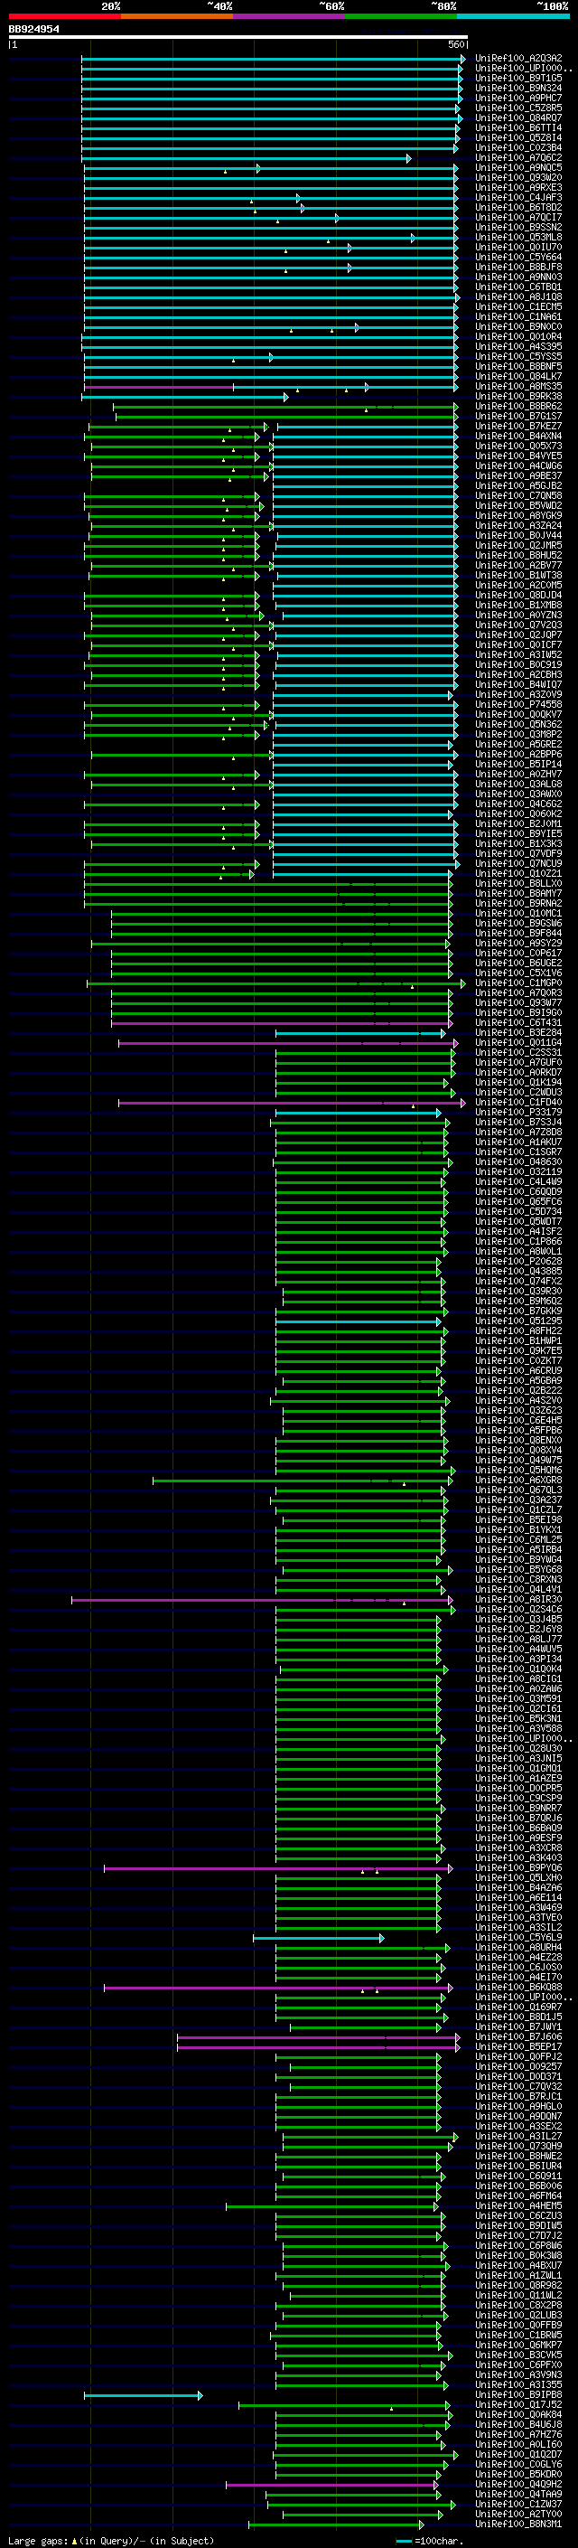Click the label UniRef100_Q1K194
Screen dimensions: 578x2548
point(518,1082)
